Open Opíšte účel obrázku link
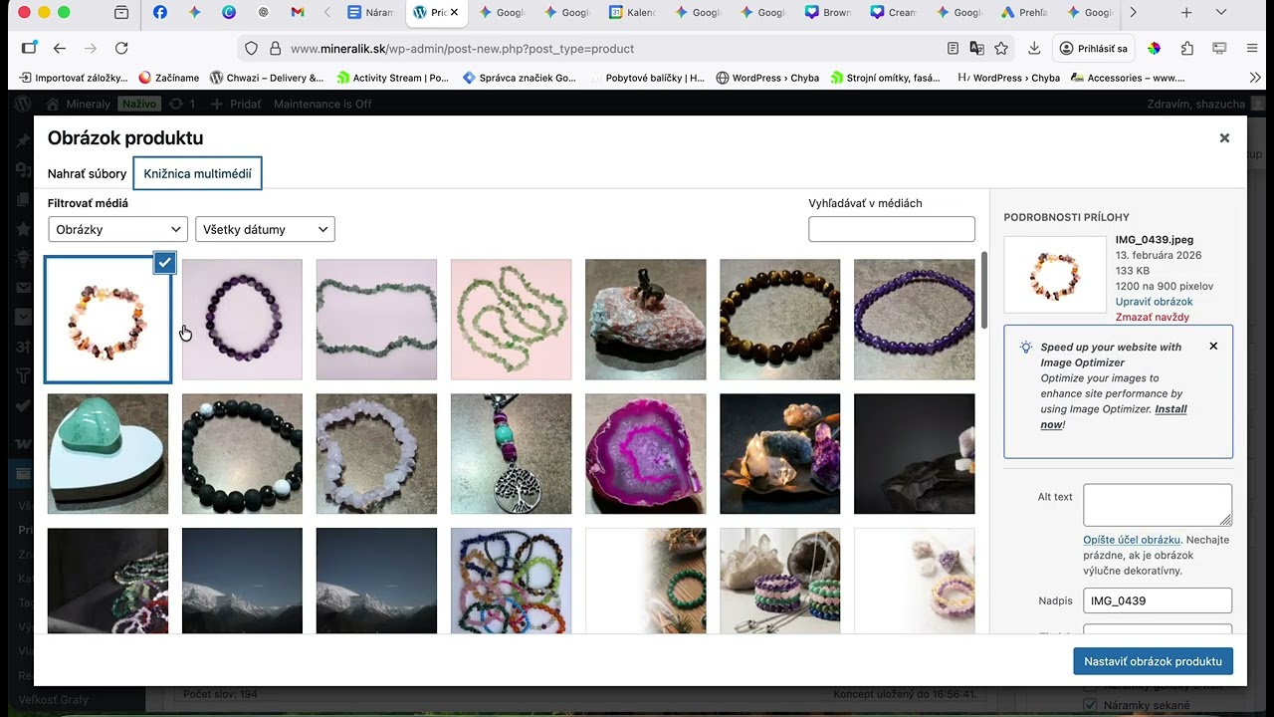The width and height of the screenshot is (1274, 717). 1132,540
